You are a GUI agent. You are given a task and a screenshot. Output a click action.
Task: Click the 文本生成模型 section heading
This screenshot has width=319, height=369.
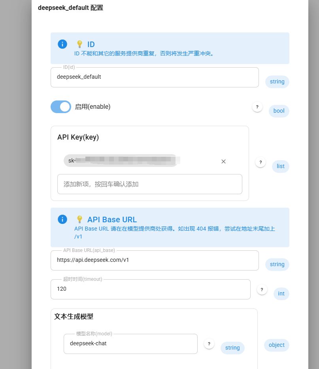(x=74, y=316)
